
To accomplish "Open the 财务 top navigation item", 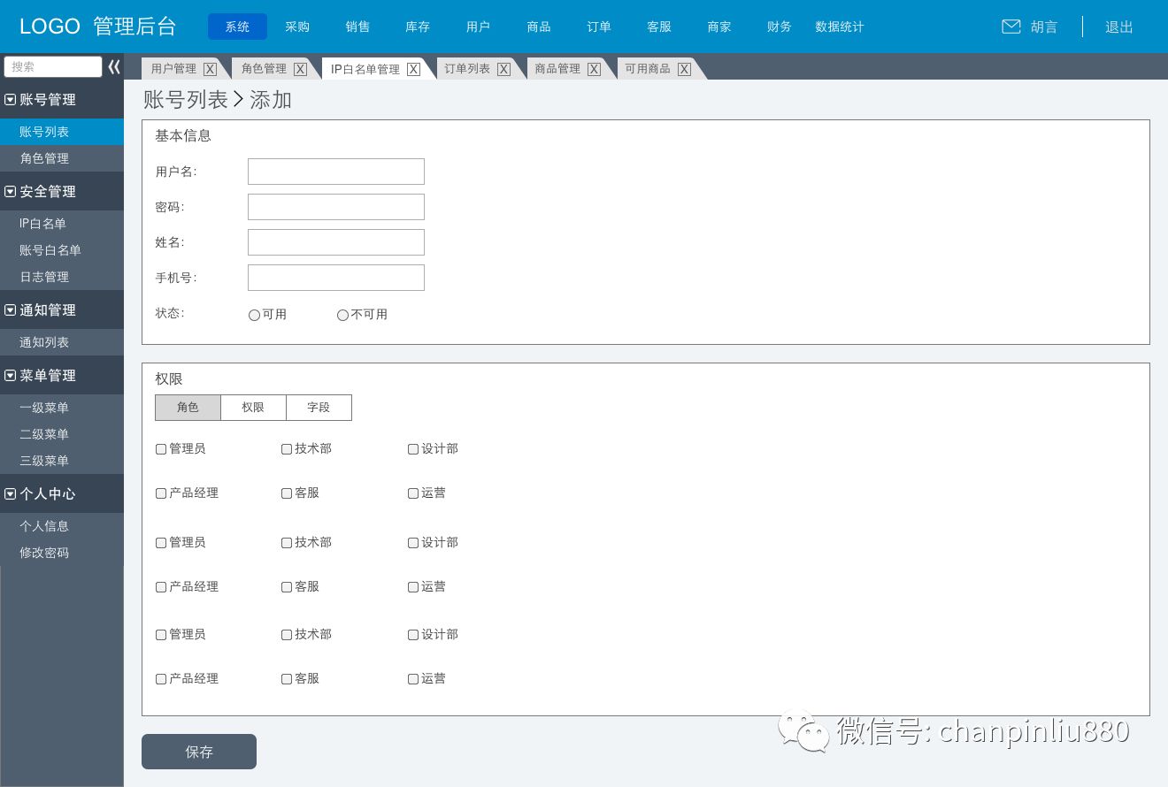I will point(780,27).
